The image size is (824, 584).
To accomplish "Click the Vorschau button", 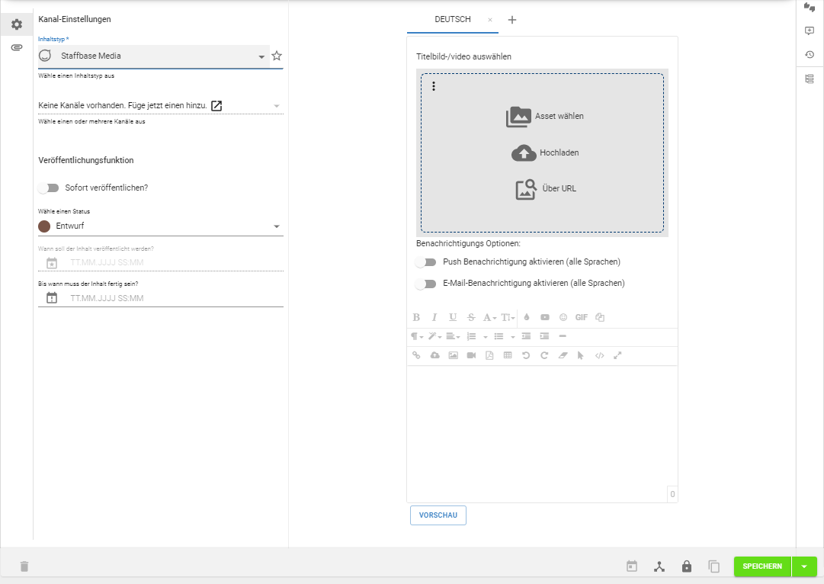I will pos(438,515).
